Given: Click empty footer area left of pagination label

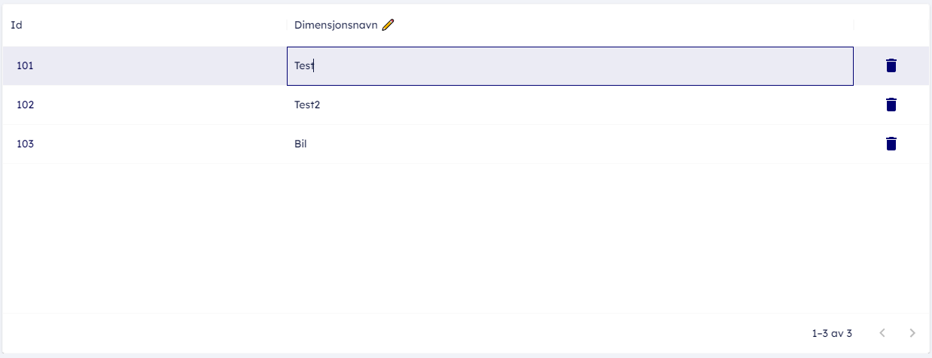Looking at the screenshot, I should tap(376, 332).
